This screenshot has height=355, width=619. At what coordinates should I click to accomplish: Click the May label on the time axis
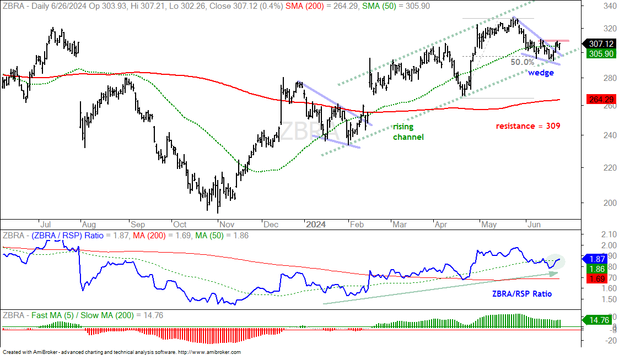click(489, 225)
